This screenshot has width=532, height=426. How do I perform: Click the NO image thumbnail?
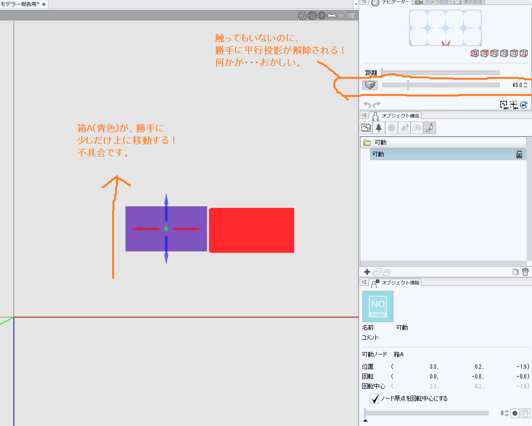(x=378, y=306)
